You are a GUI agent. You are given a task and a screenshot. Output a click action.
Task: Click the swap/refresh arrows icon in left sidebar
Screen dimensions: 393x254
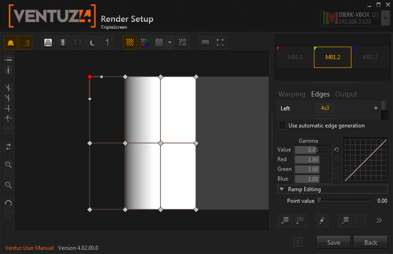(x=8, y=147)
